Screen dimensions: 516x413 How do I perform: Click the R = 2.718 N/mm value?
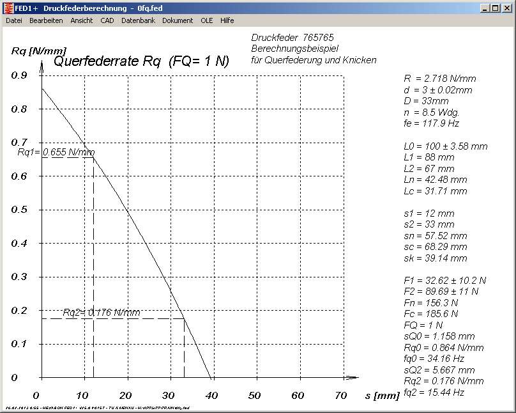click(x=439, y=79)
